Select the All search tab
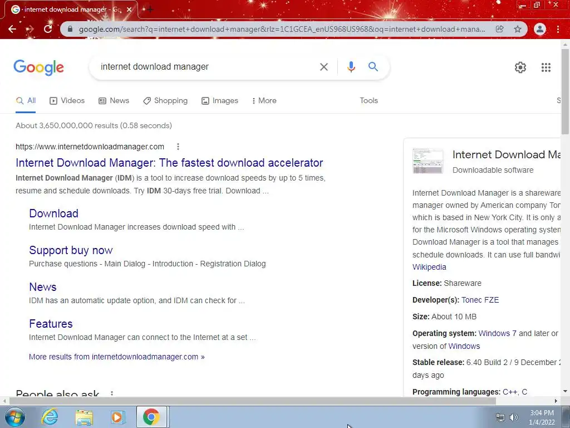The width and height of the screenshot is (570, 428). coord(26,101)
